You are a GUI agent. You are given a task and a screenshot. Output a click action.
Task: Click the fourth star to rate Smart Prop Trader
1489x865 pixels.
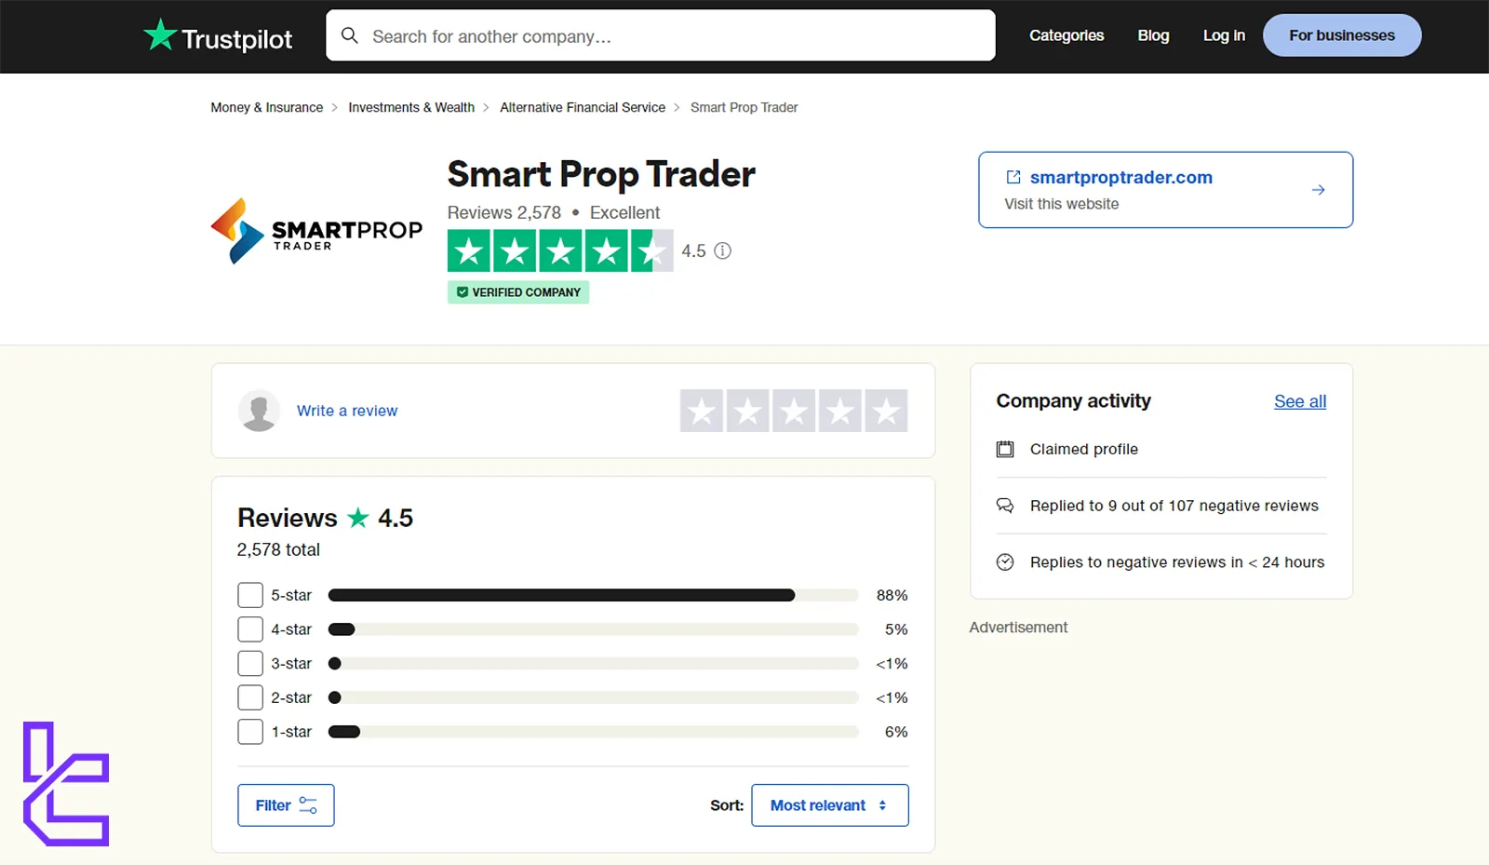tap(840, 411)
